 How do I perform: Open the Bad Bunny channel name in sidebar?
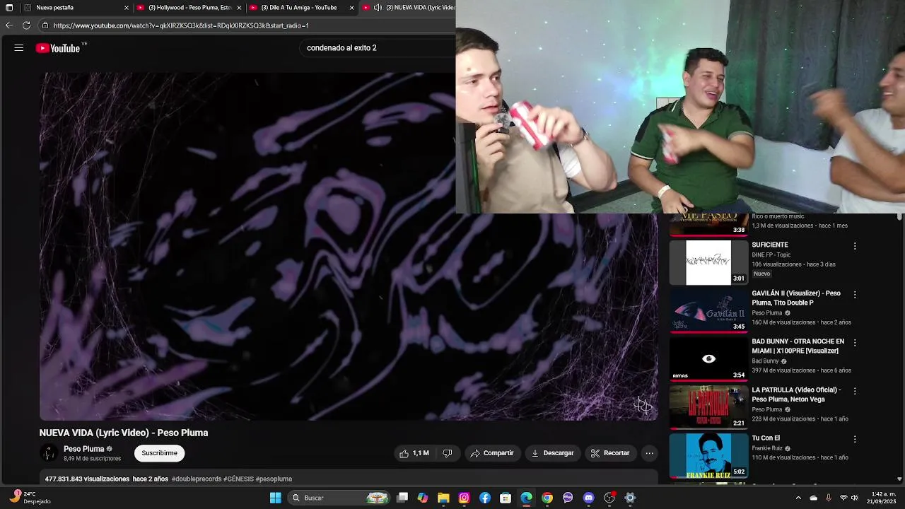pyautogui.click(x=765, y=361)
